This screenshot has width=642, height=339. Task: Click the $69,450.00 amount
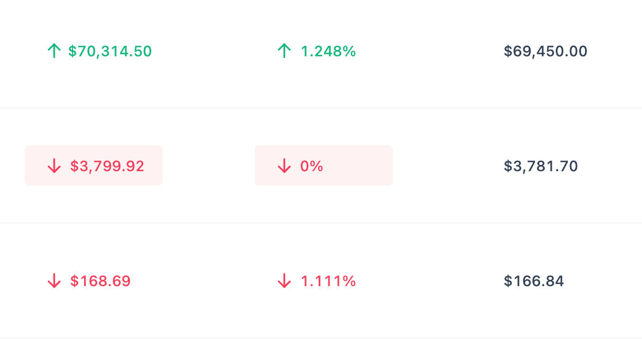545,52
